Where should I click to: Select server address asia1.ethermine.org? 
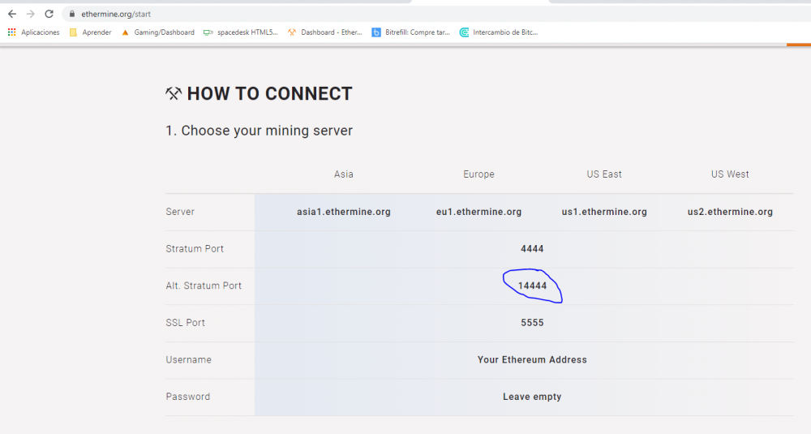pyautogui.click(x=343, y=212)
